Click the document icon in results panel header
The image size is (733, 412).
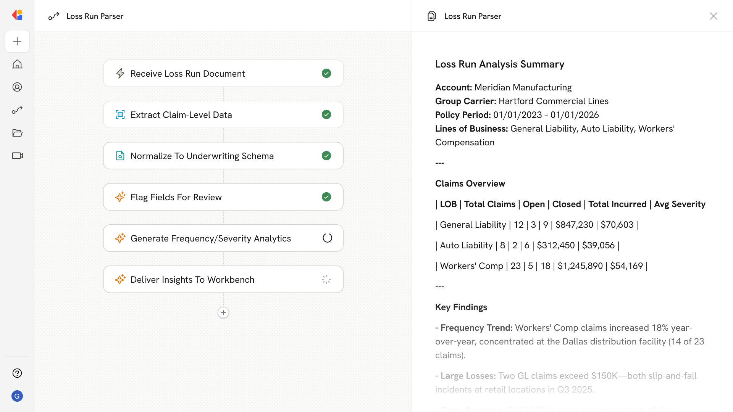(432, 16)
